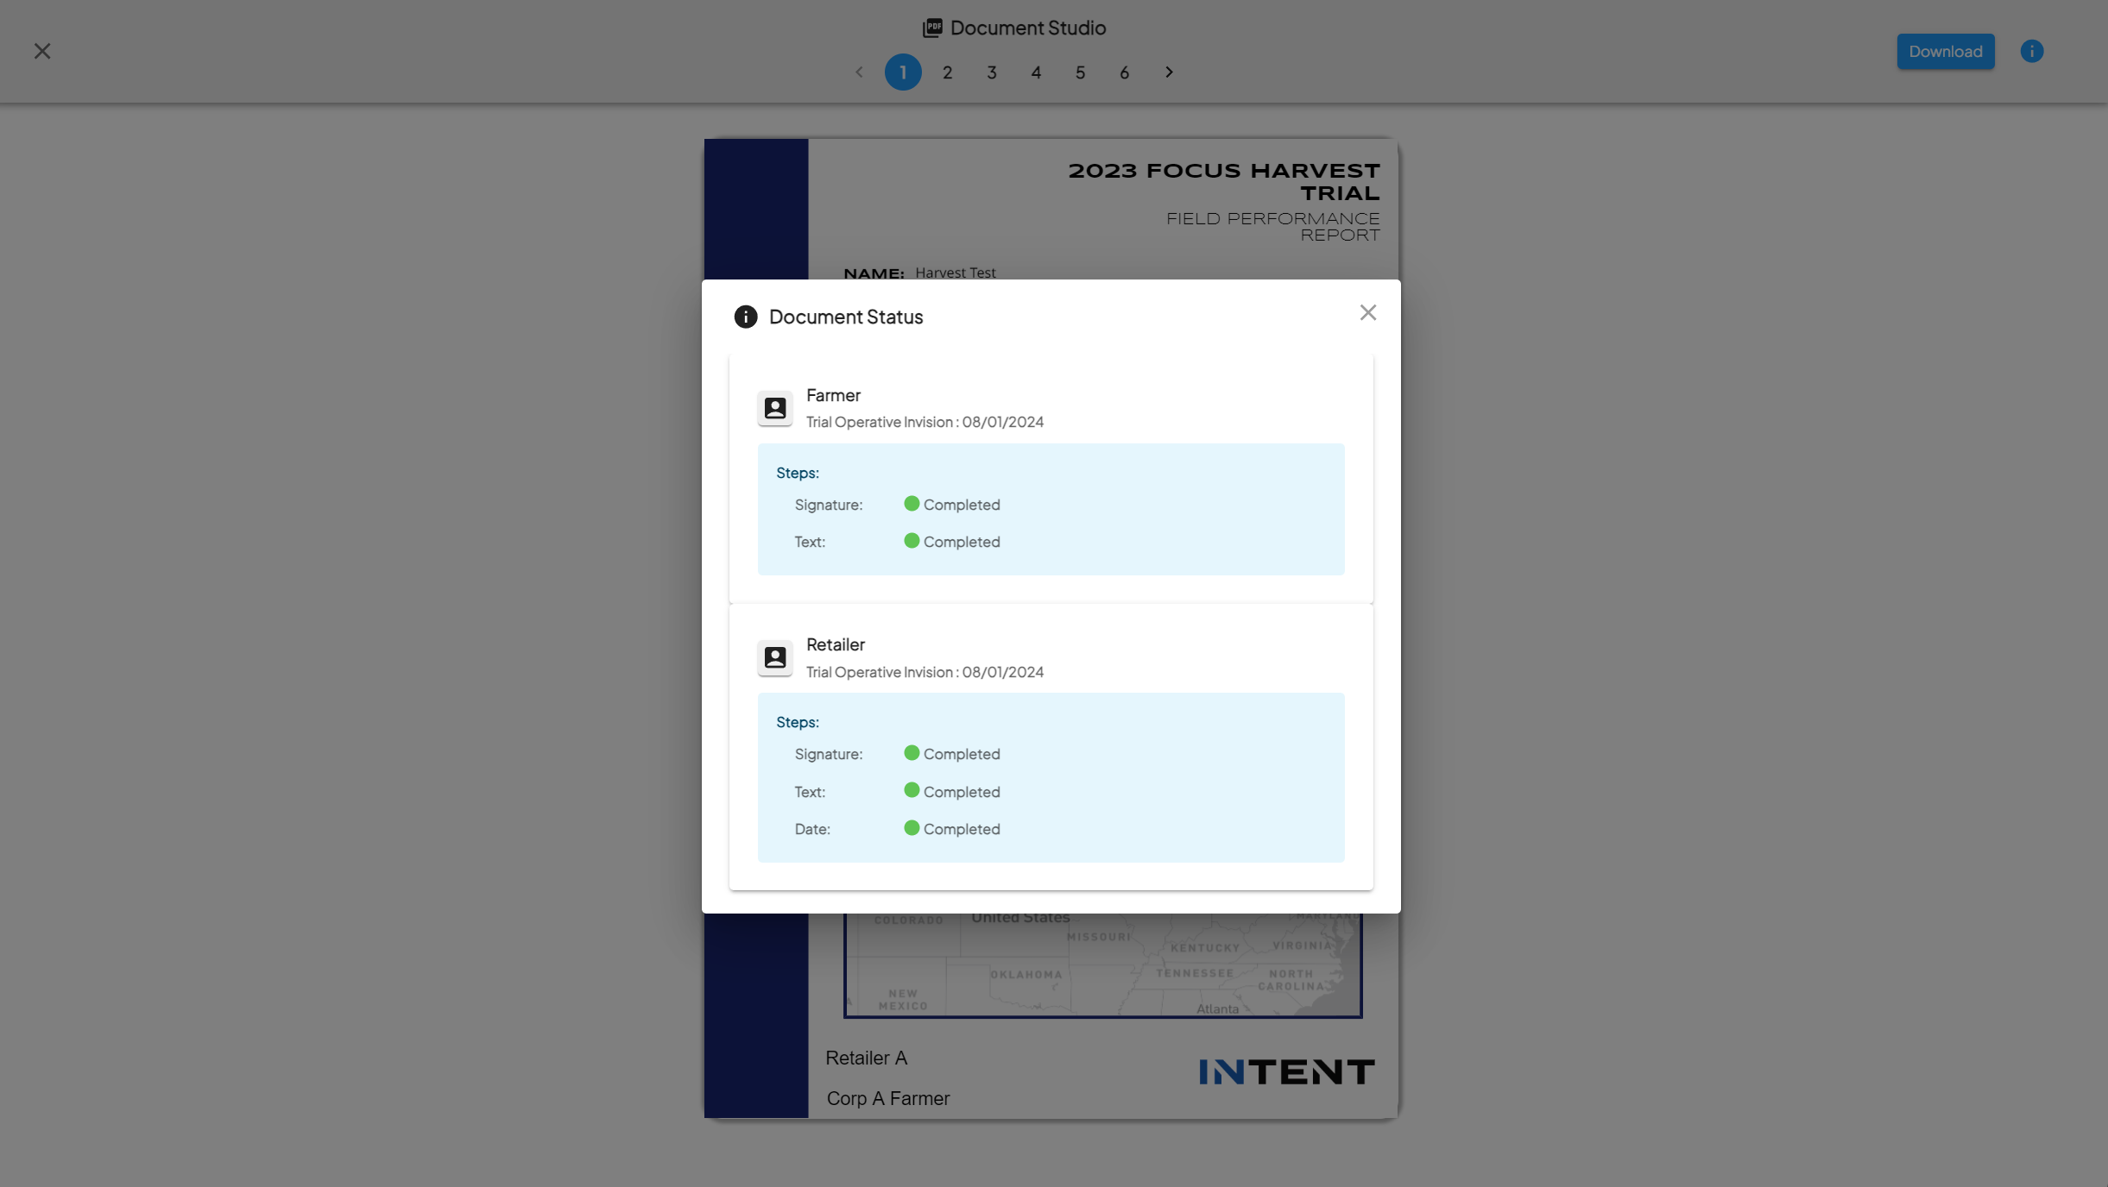2108x1187 pixels.
Task: Close the Document Status dialog
Action: coord(1367,312)
